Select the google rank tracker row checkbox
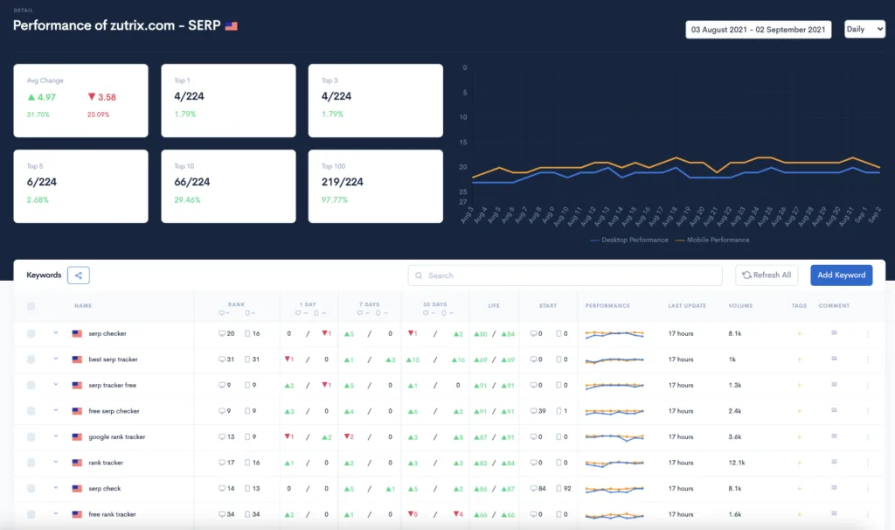The height and width of the screenshot is (530, 895). 31,436
